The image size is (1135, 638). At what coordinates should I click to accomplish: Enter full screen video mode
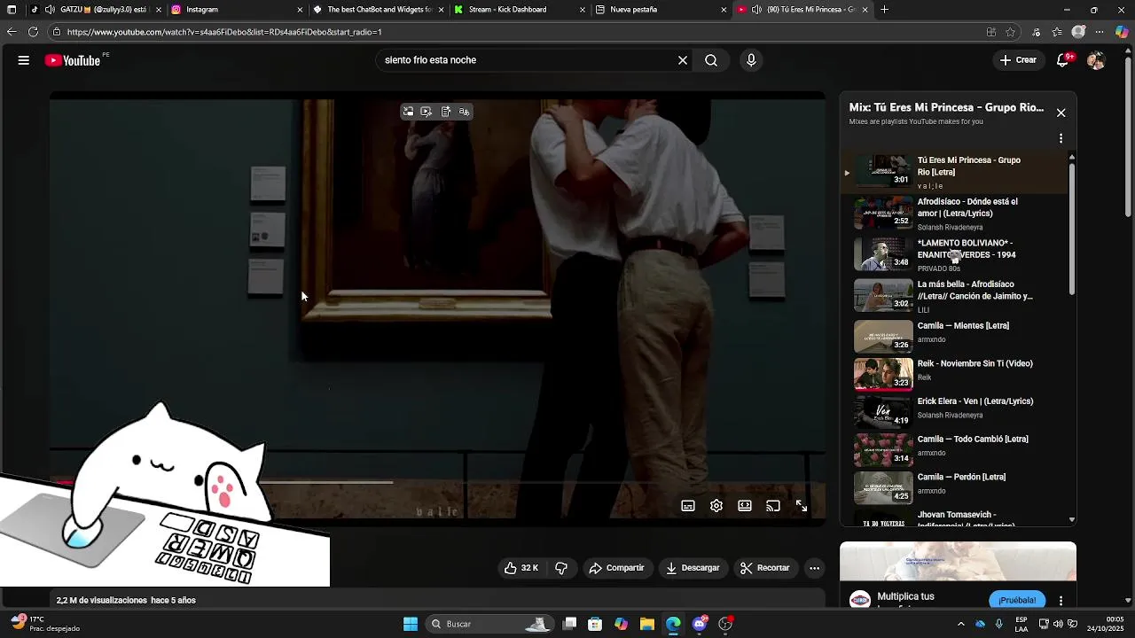click(802, 506)
